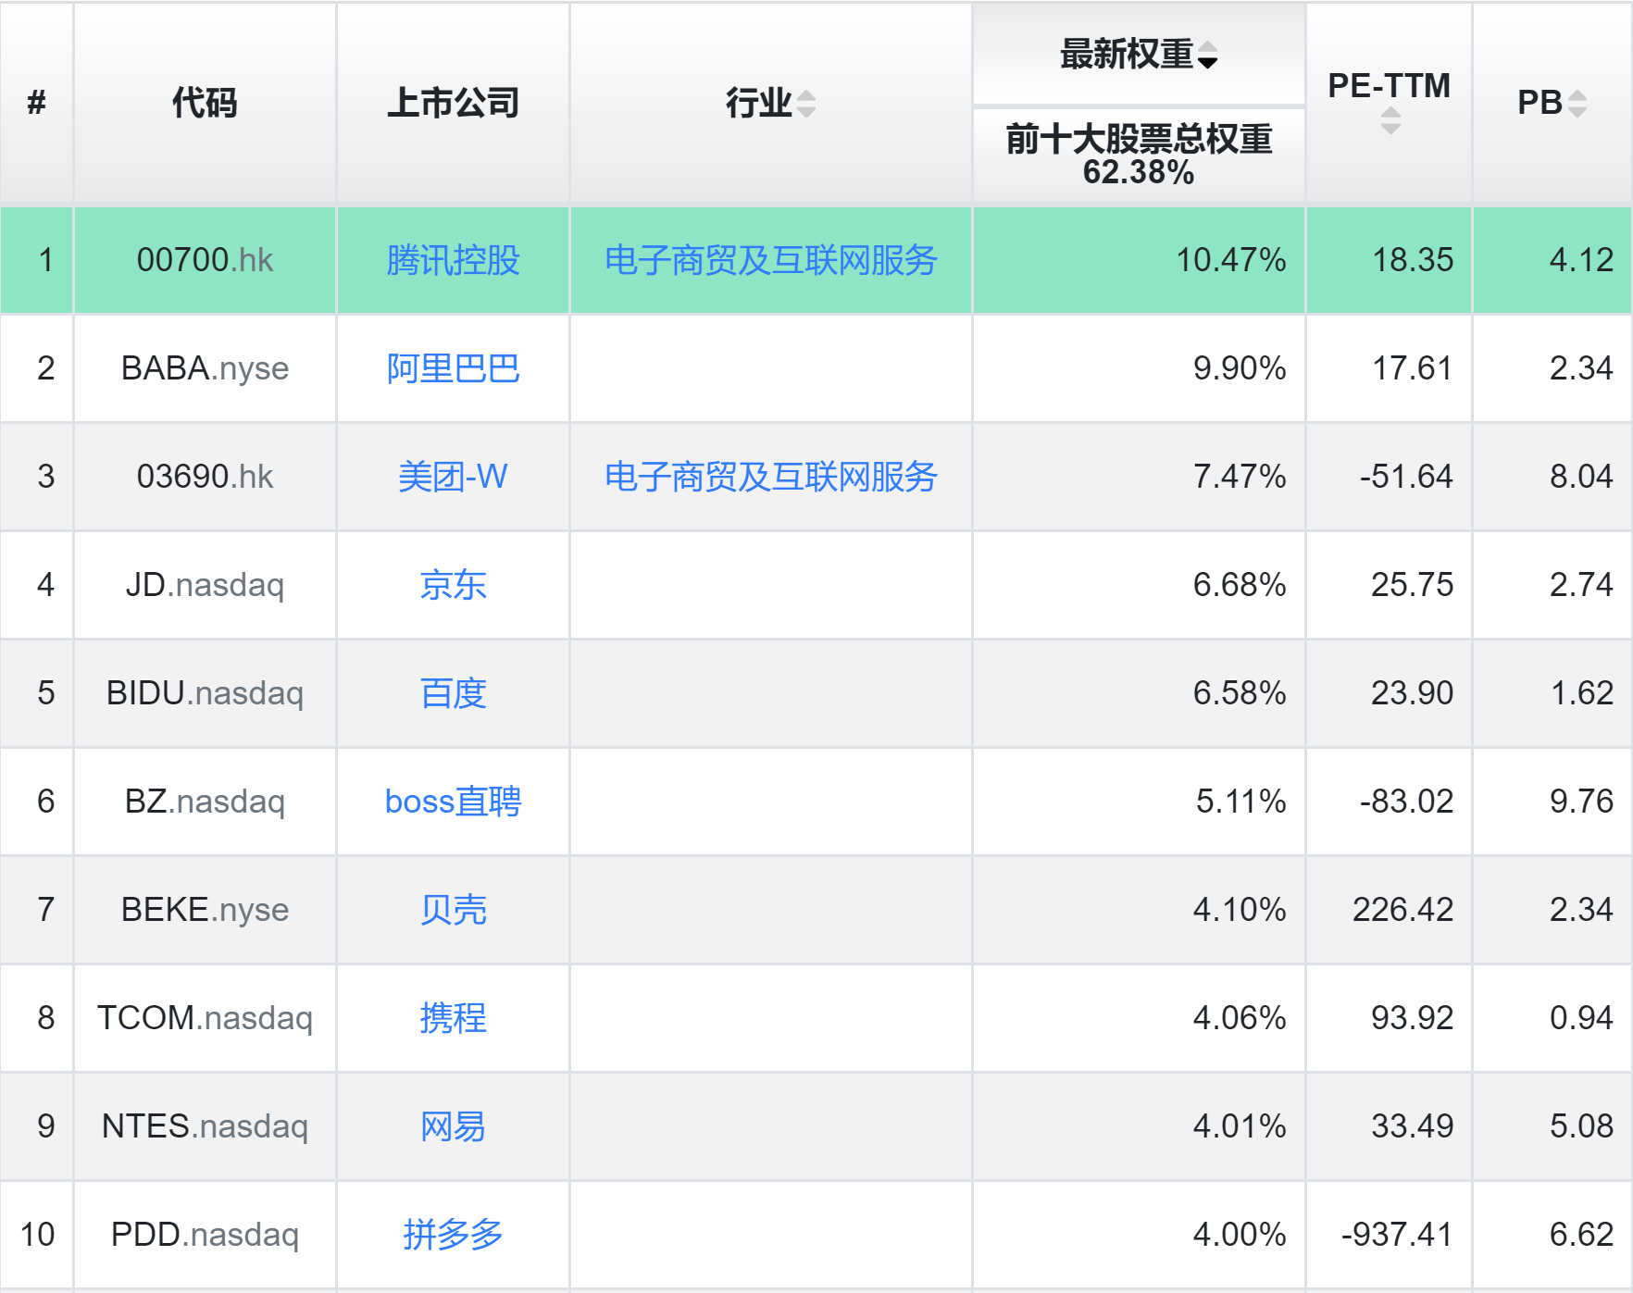Click 腾讯控股's 电子商贸及互联网服务 industry link
Image resolution: width=1633 pixels, height=1293 pixels.
pos(770,260)
